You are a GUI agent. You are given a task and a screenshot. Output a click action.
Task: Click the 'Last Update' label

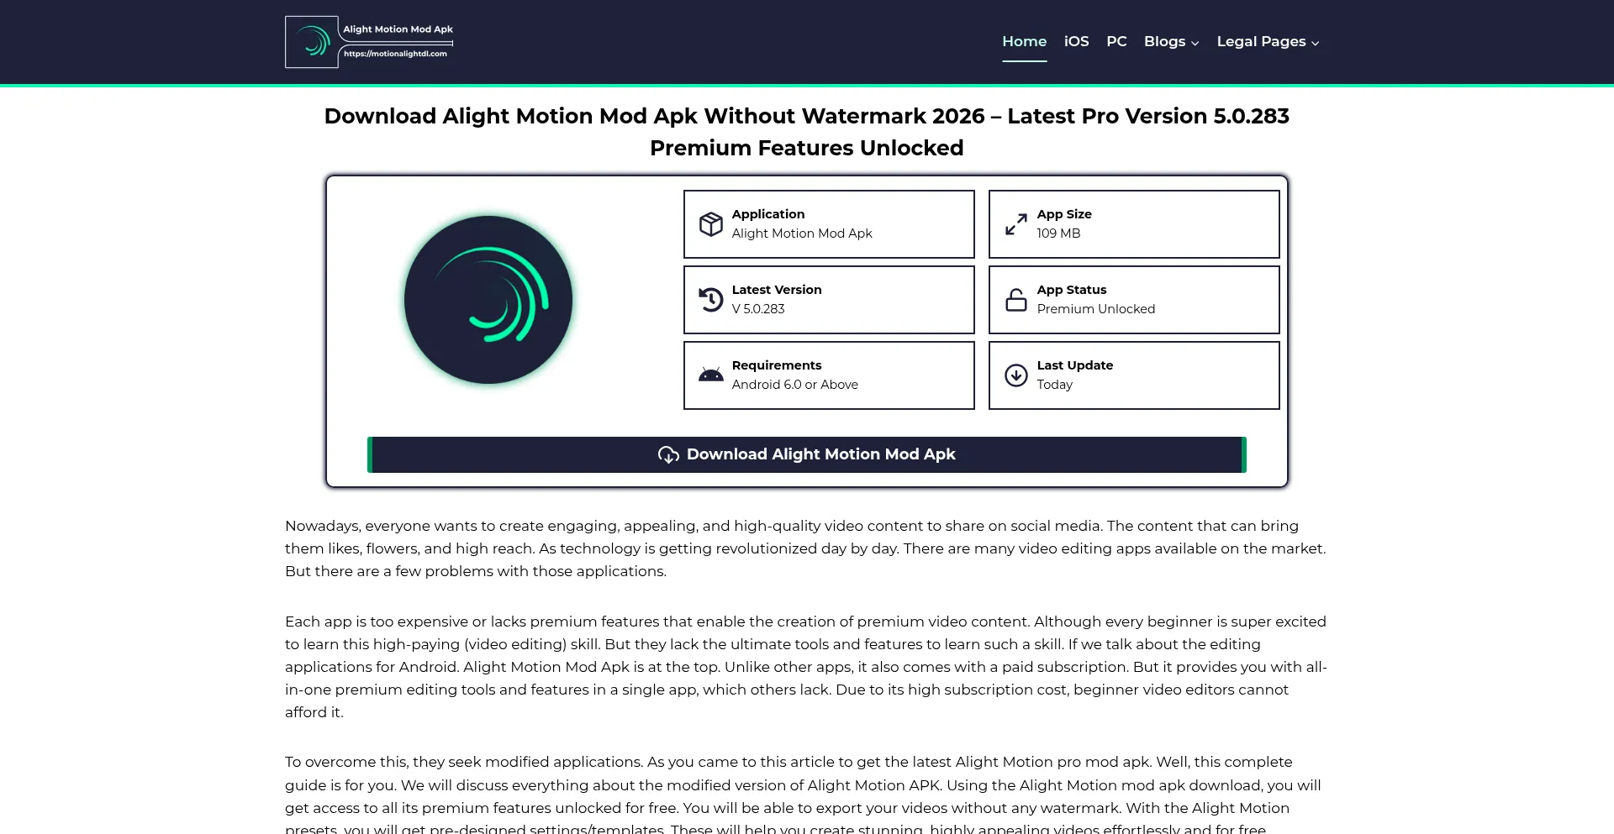(x=1075, y=365)
